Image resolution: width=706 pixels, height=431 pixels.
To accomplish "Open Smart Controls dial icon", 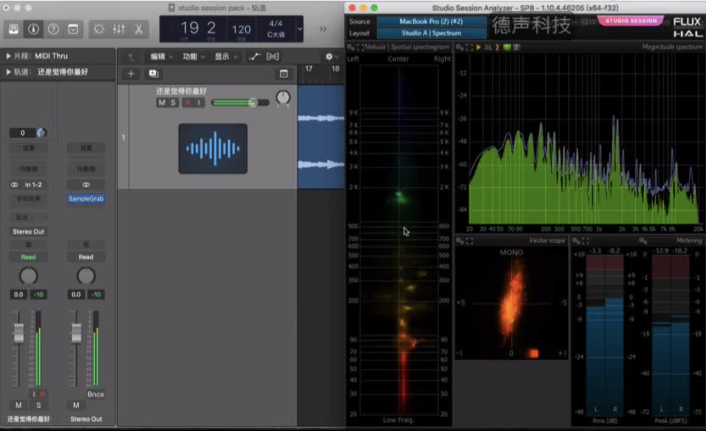I will click(99, 29).
